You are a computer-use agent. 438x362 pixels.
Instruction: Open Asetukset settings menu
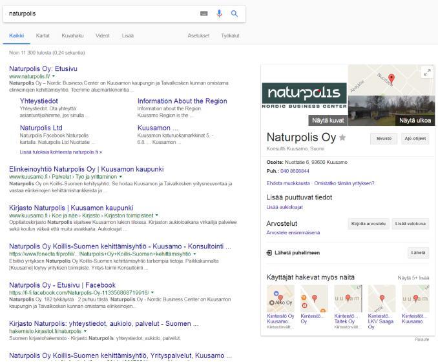(198, 35)
